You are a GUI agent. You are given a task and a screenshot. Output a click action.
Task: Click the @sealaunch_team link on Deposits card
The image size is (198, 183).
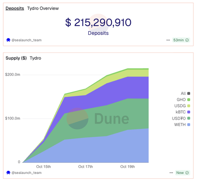click(27, 40)
